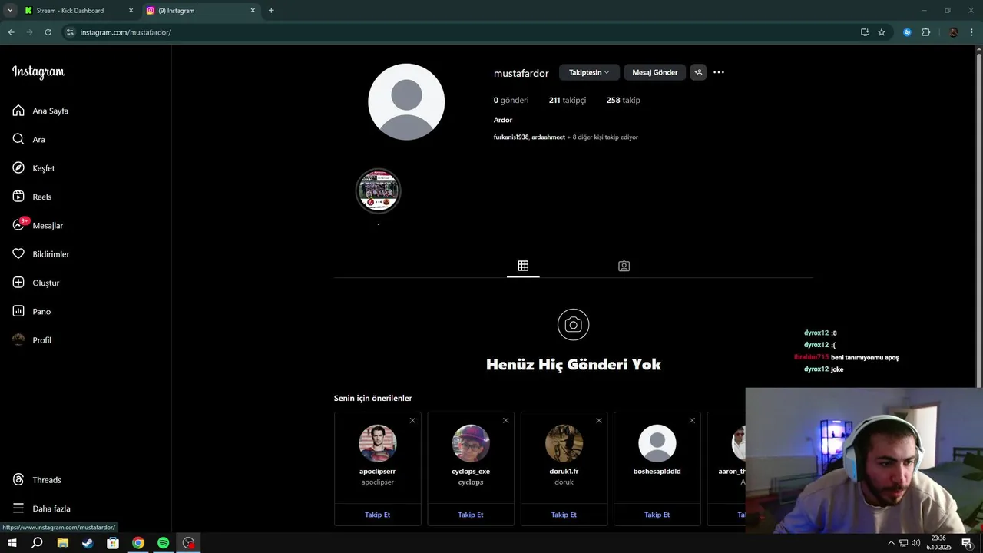Click similar accounts add-person button
The width and height of the screenshot is (983, 553).
click(698, 72)
